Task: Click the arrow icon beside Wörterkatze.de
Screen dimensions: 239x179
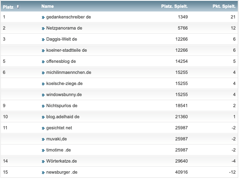Action: 43,162
